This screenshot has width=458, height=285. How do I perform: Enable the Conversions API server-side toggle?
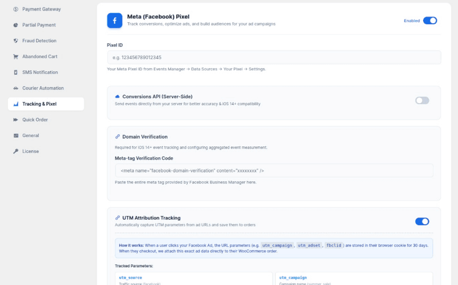click(x=422, y=100)
